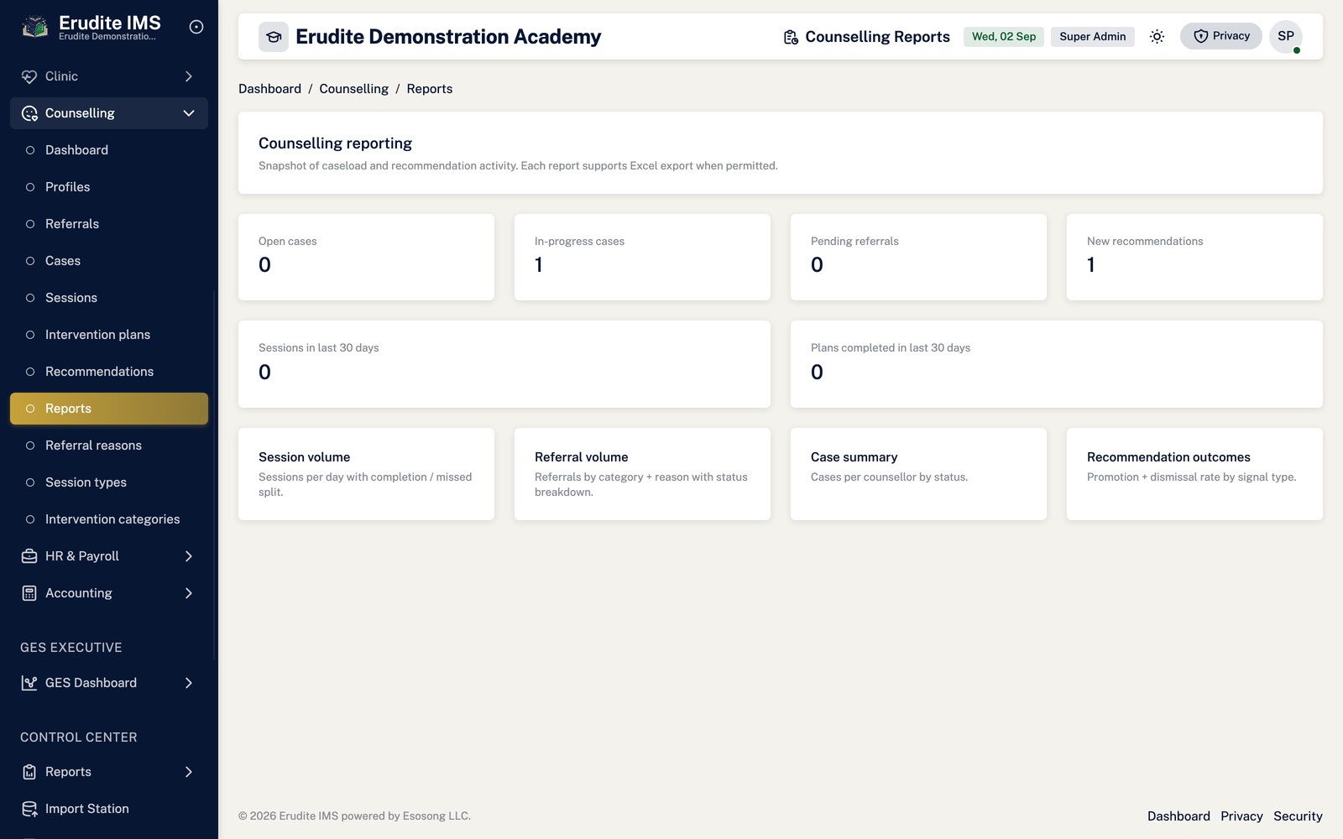Open Referrals in sidebar
This screenshot has height=839, width=1343.
(109, 224)
